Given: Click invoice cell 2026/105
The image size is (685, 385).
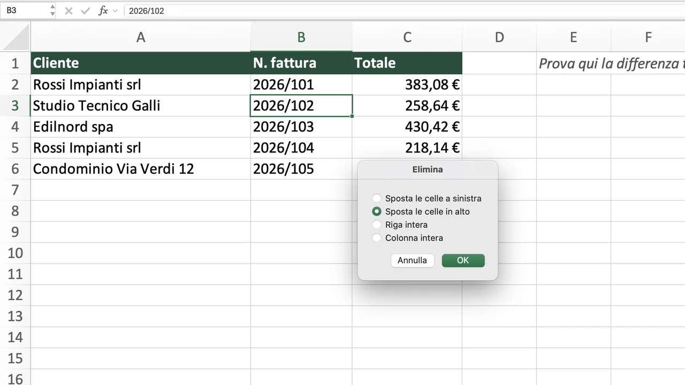Looking at the screenshot, I should (x=301, y=169).
